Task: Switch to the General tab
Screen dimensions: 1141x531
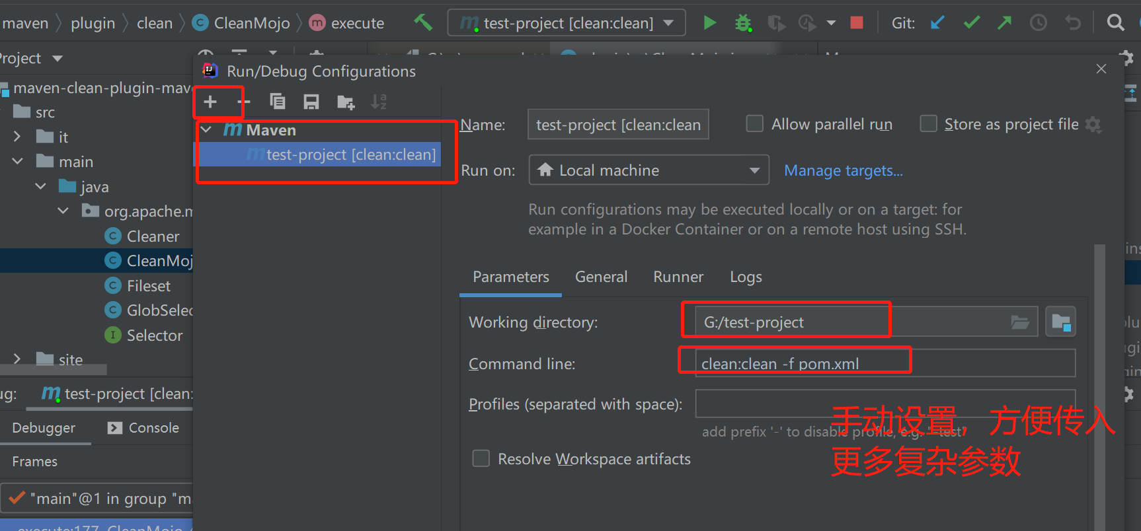Action: [x=601, y=277]
